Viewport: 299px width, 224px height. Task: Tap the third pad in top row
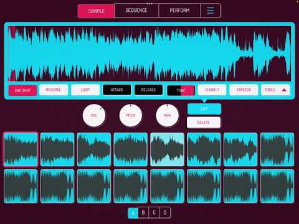(x=94, y=149)
